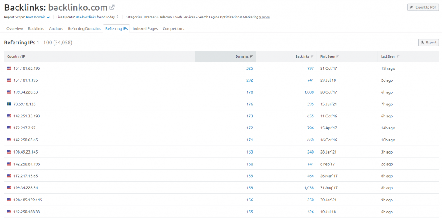442x218 pixels.
Task: Click the Referring IPs count heading
Action: pyautogui.click(x=38, y=43)
